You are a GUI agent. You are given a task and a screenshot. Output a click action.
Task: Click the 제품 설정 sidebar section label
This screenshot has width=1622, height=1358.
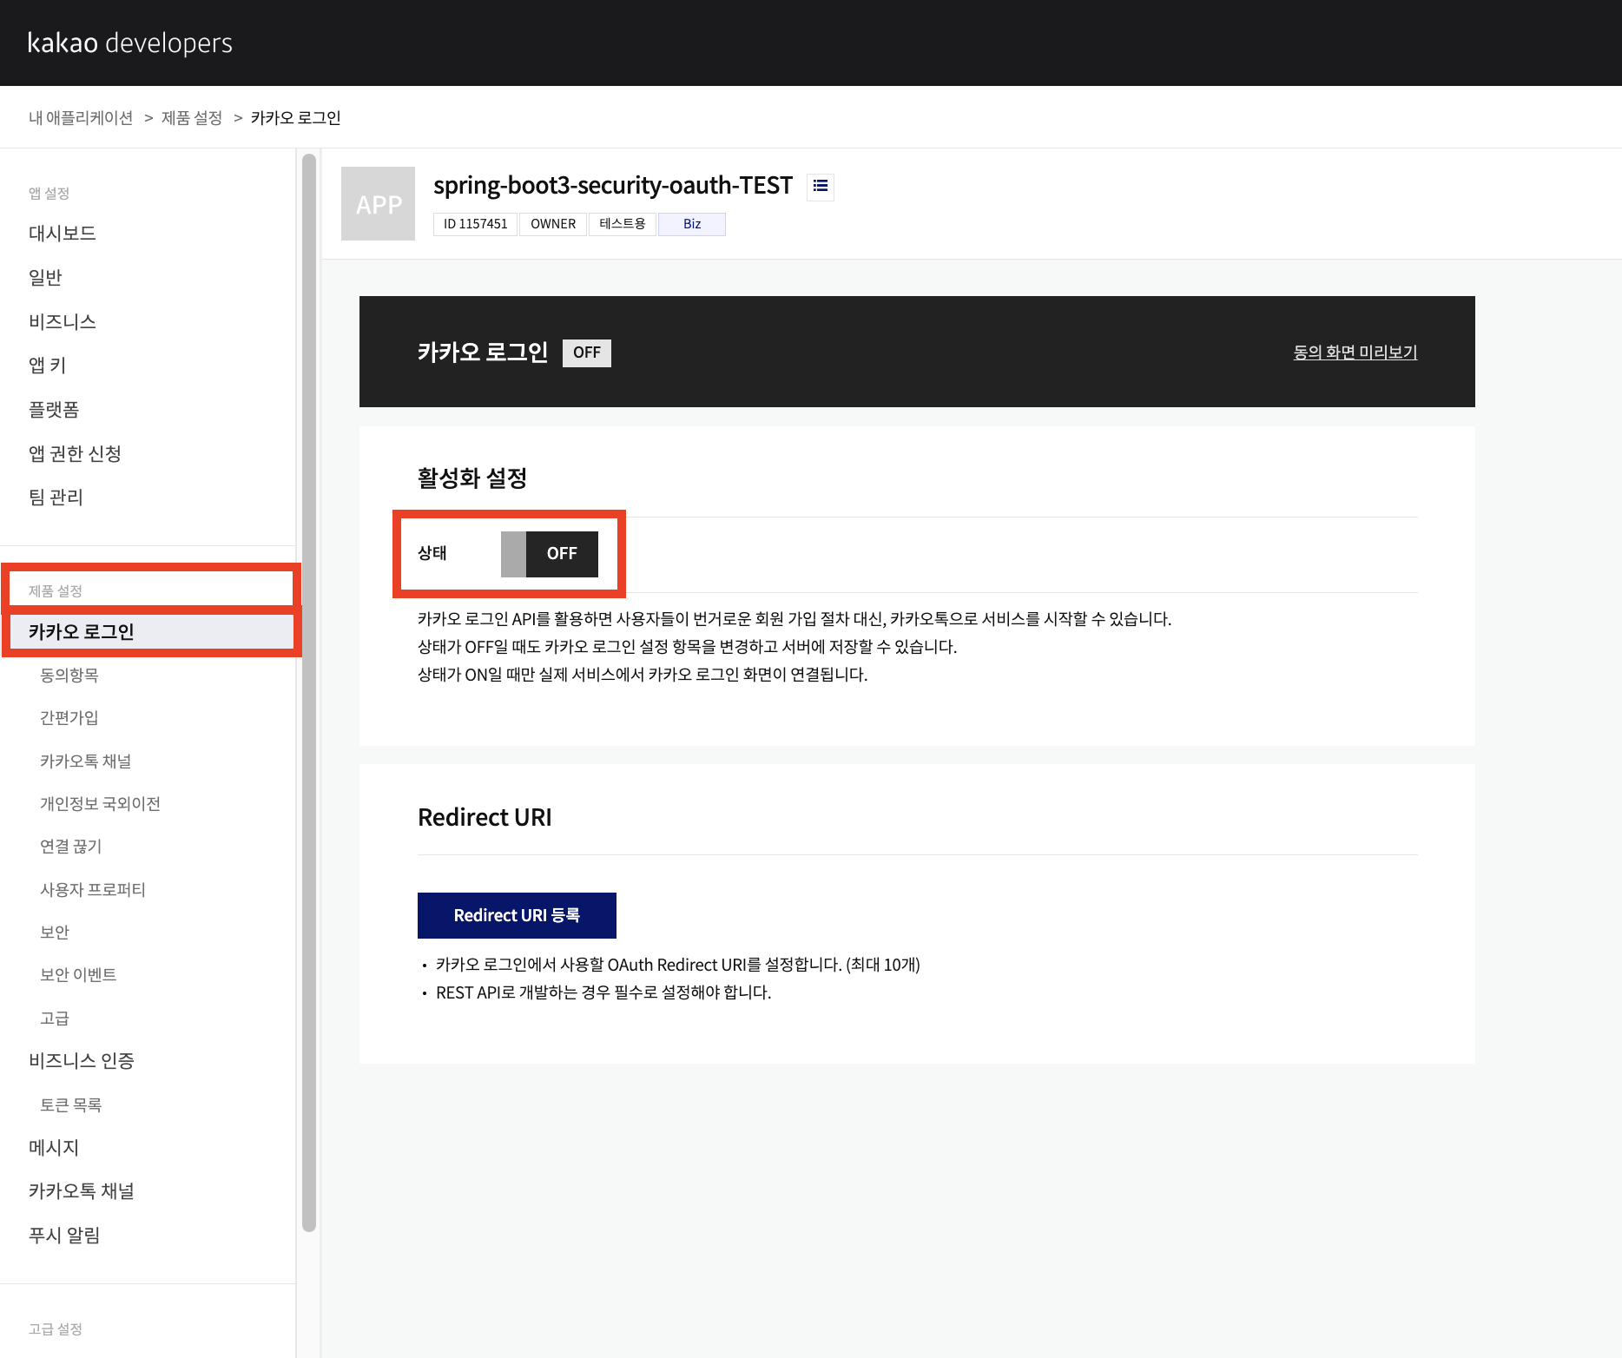coord(56,590)
